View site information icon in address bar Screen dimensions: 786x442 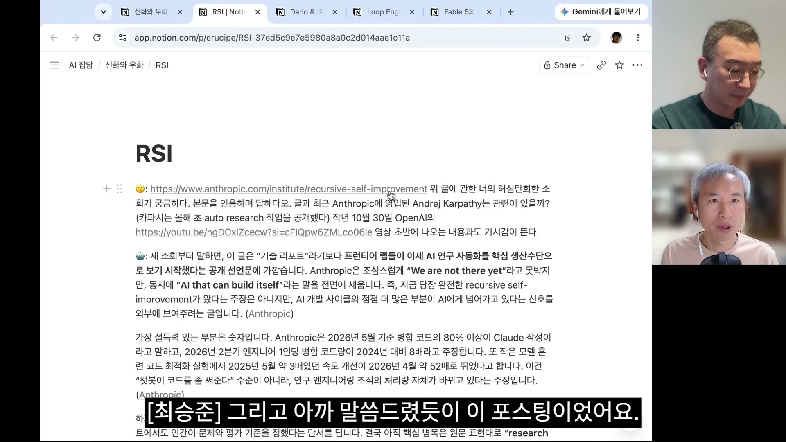[122, 38]
